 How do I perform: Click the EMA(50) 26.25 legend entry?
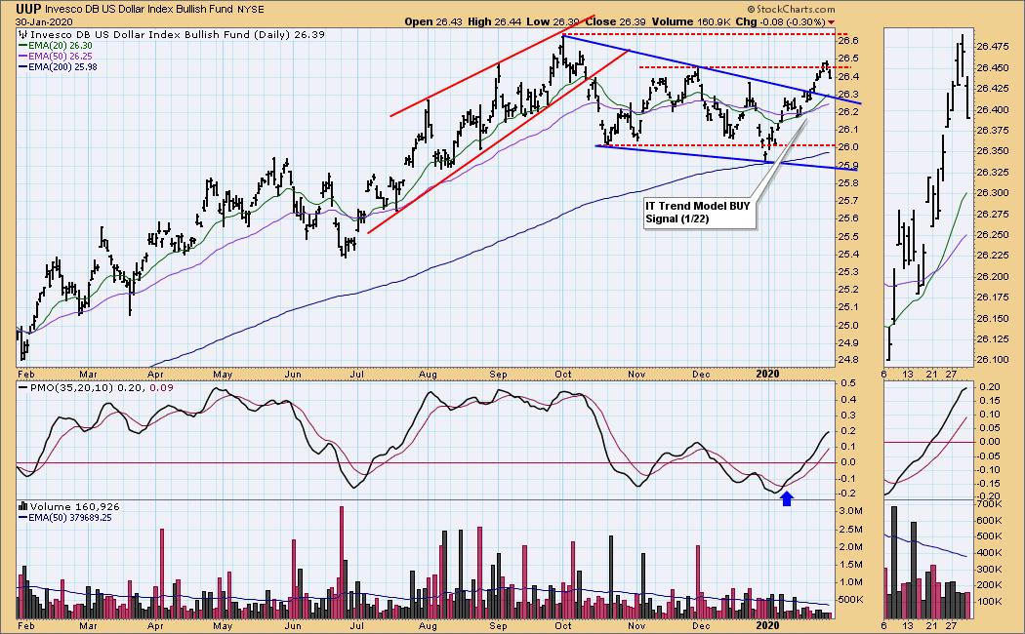click(x=56, y=57)
